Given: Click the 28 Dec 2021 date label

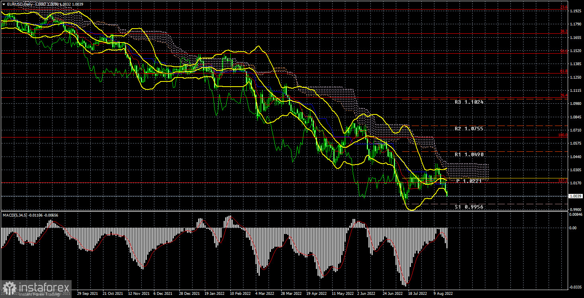Looking at the screenshot, I should 189,294.
